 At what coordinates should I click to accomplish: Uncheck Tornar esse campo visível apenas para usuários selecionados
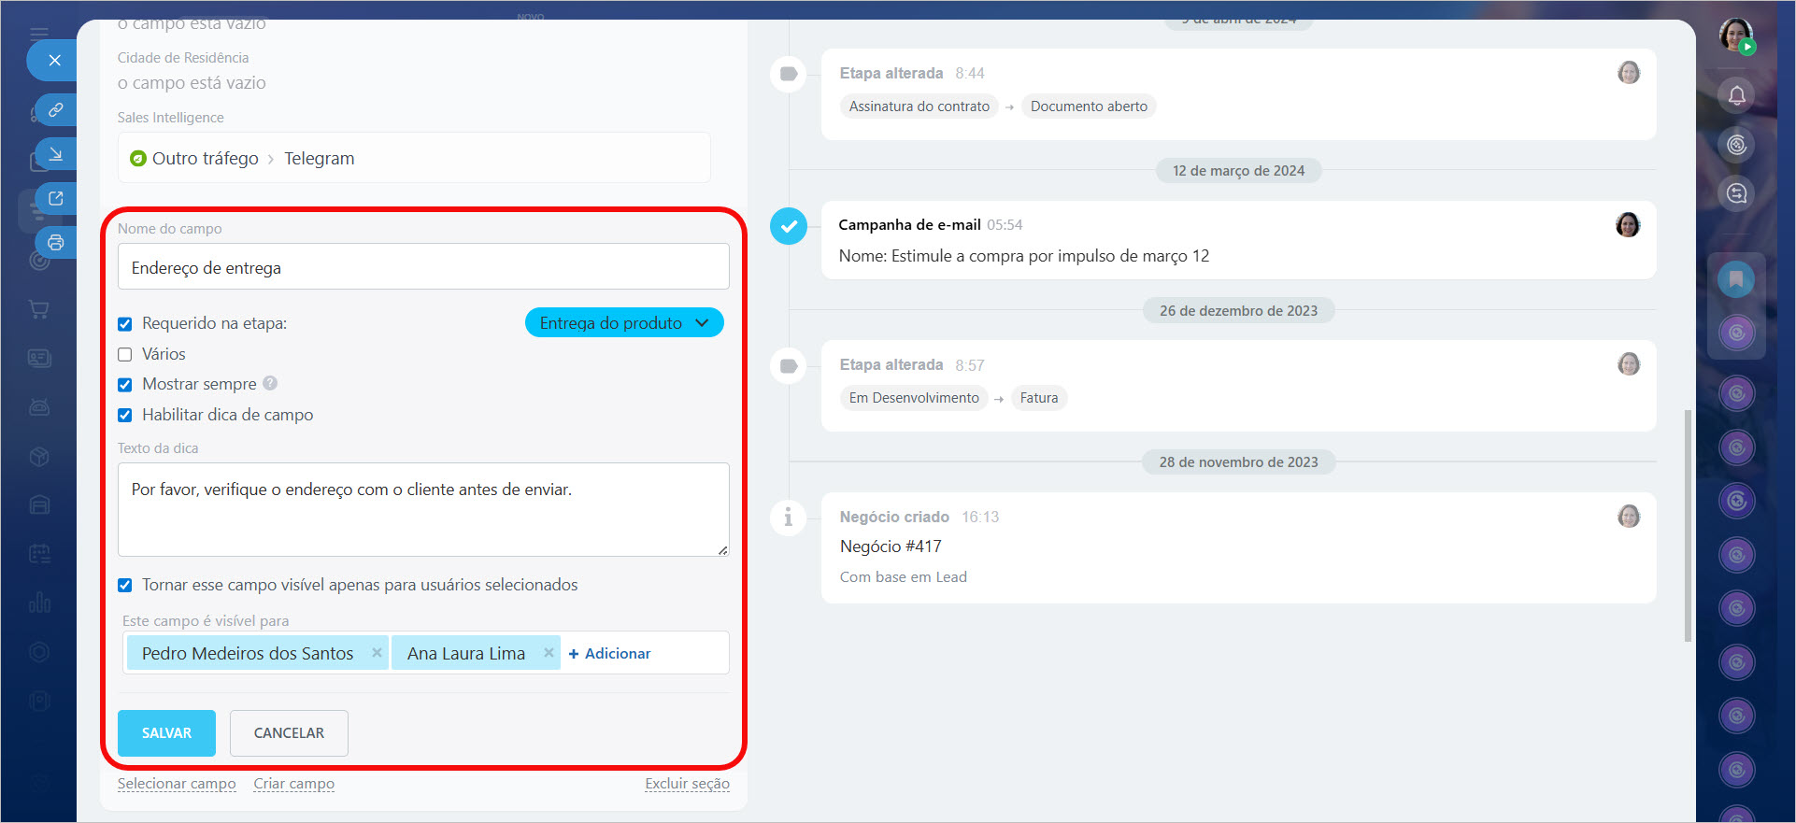125,586
